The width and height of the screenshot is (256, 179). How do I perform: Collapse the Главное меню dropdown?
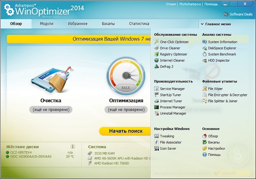(x=218, y=24)
